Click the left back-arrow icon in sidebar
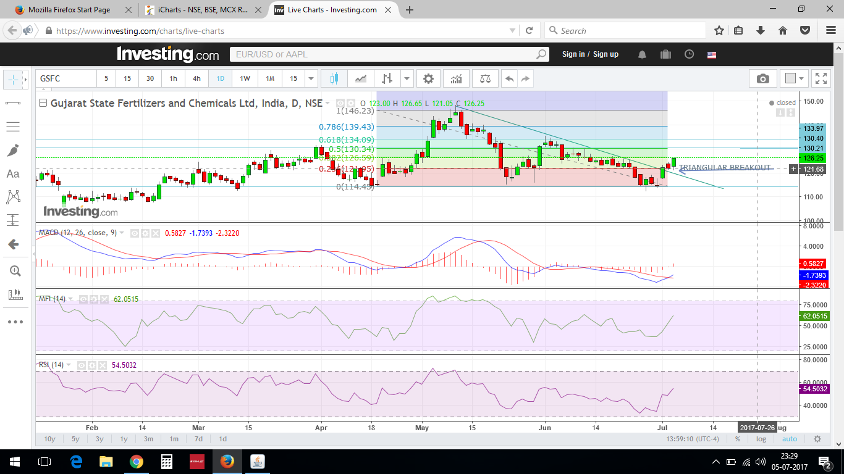 coord(13,244)
